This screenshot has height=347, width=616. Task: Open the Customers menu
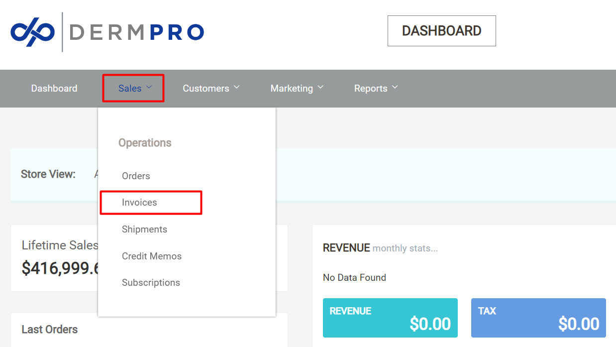(x=205, y=88)
